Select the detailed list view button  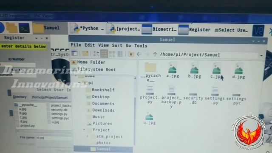120,54
